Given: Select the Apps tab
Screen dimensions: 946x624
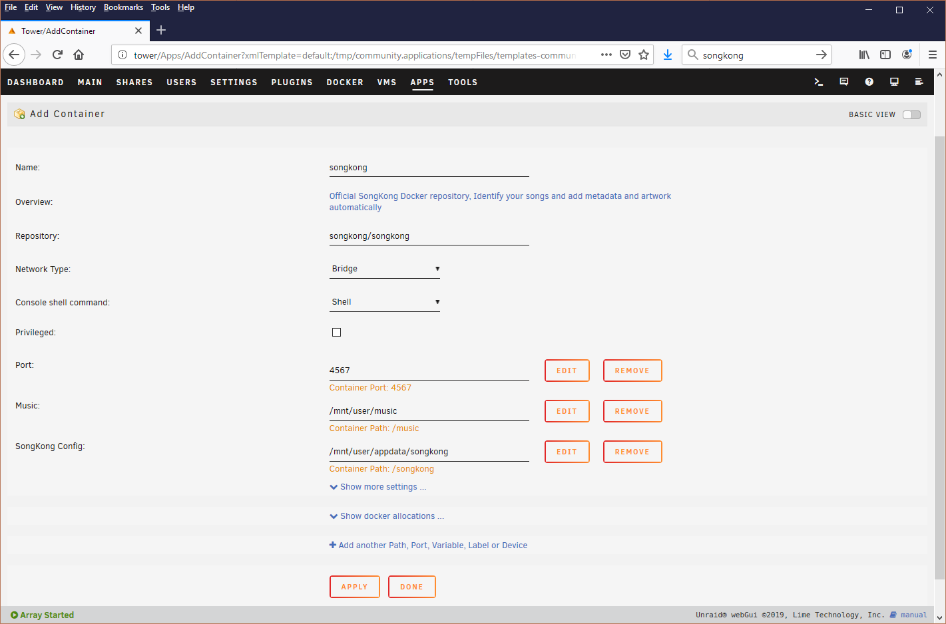Looking at the screenshot, I should (x=422, y=82).
